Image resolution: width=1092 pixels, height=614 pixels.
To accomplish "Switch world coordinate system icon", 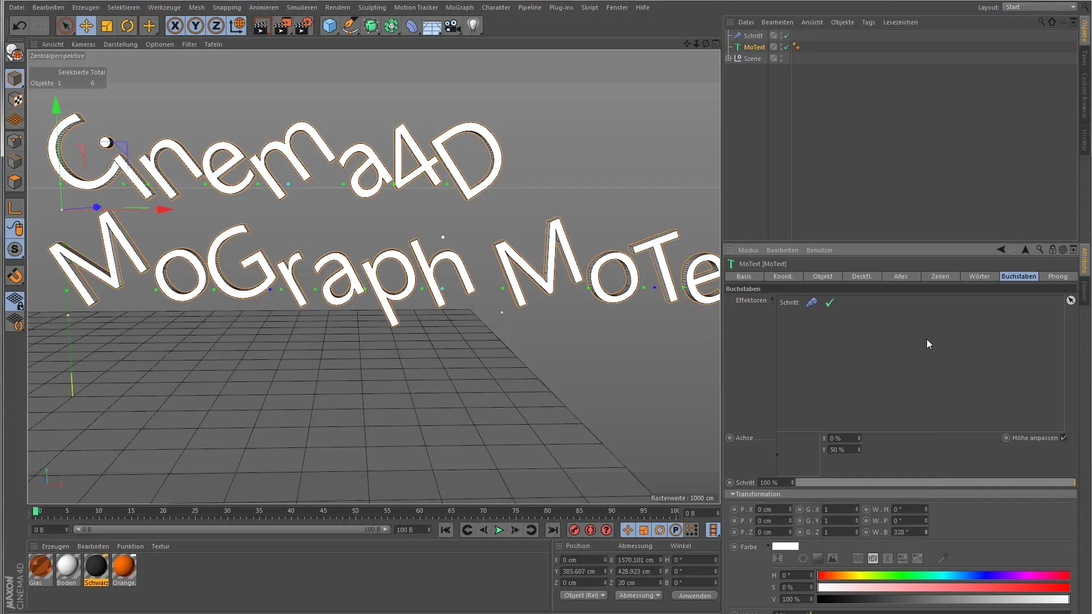I will tap(237, 26).
